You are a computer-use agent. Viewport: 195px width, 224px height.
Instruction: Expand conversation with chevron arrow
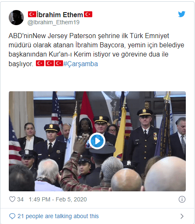click(182, 216)
